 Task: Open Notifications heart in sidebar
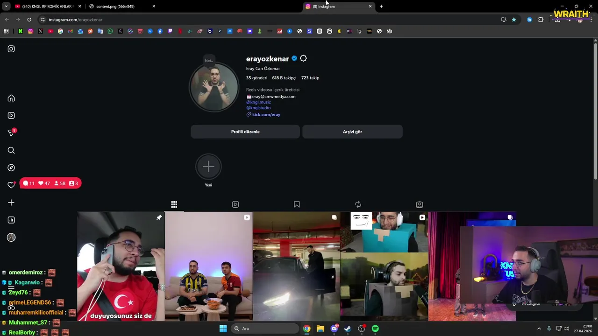11,185
